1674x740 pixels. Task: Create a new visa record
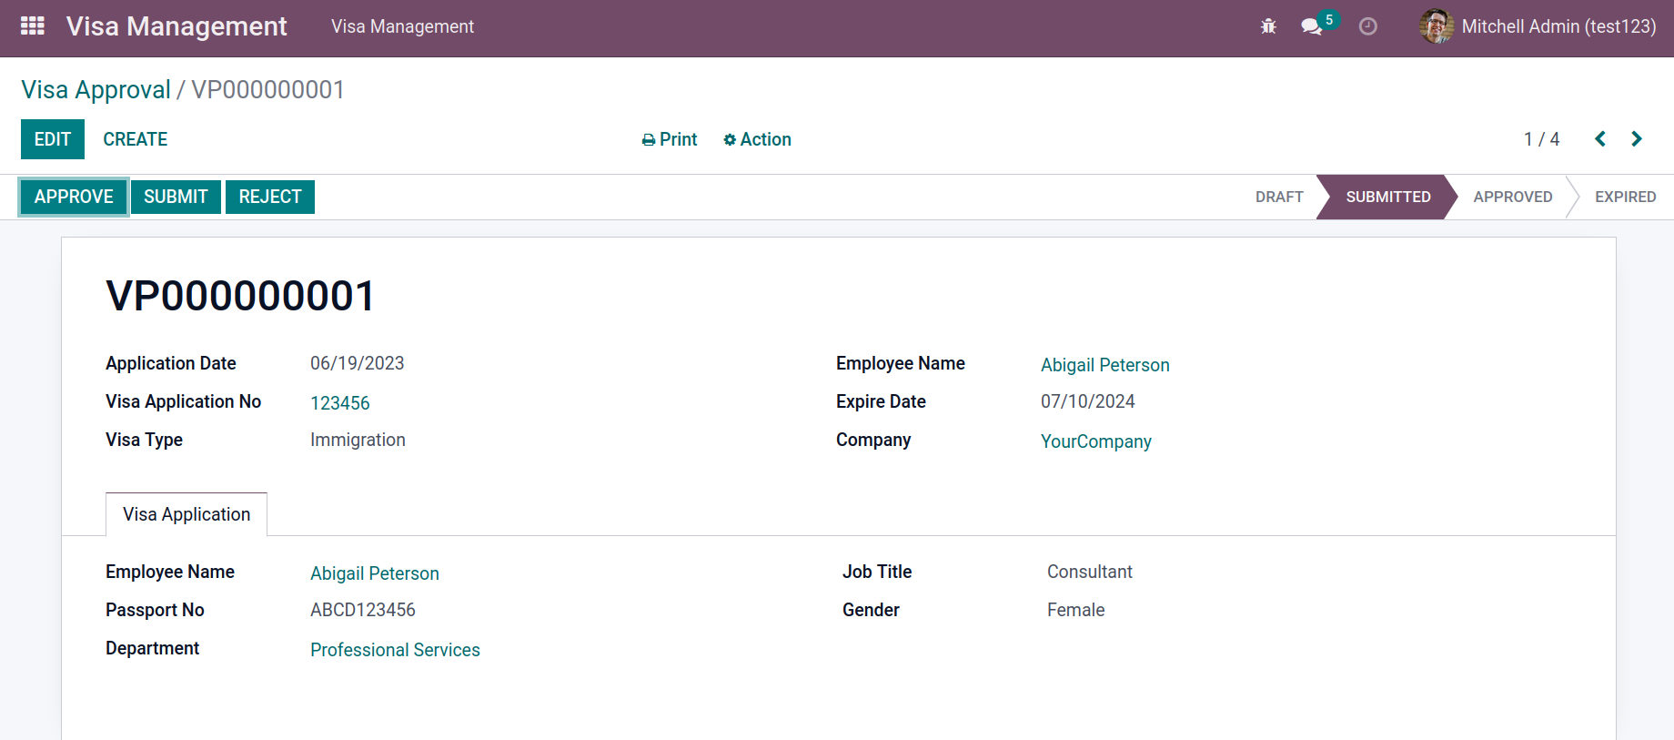(136, 139)
